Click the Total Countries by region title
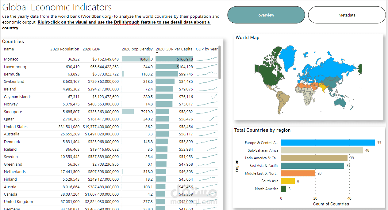Screen dimensions: 388x210 point(262,130)
